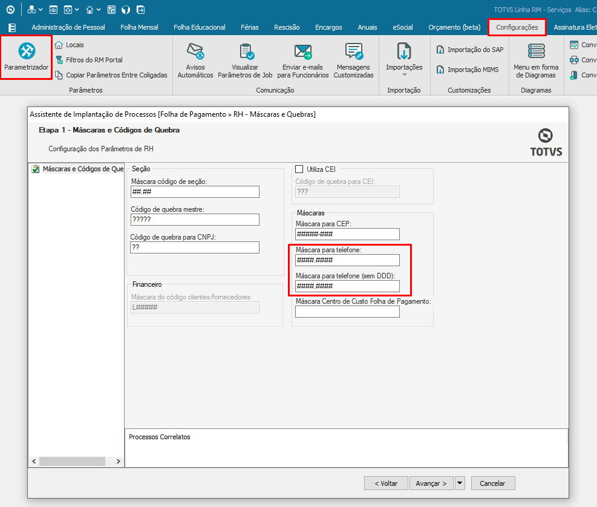
Task: Click Importação MIMS
Action: point(468,70)
